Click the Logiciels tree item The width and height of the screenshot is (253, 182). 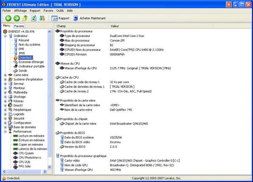(x=19, y=114)
